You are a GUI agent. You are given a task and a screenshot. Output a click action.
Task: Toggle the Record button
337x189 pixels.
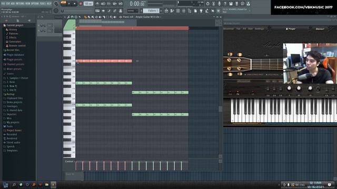[x=81, y=4]
